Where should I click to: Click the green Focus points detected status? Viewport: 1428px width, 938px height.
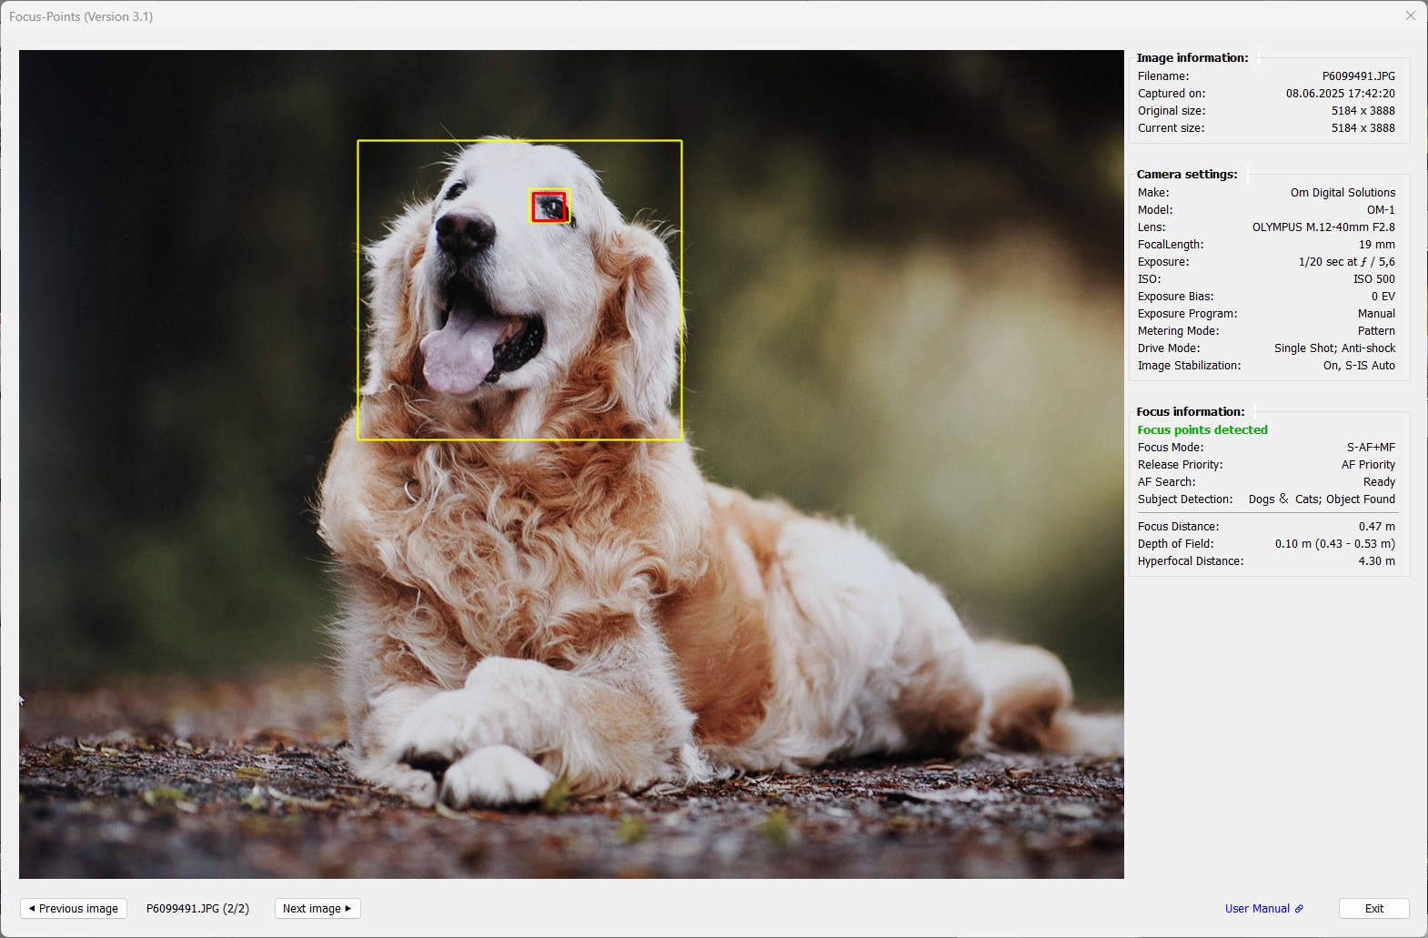(x=1202, y=429)
